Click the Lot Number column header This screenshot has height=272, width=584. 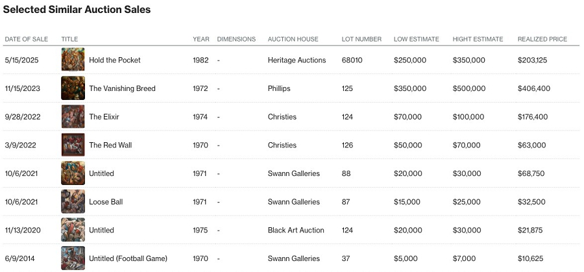coord(361,39)
